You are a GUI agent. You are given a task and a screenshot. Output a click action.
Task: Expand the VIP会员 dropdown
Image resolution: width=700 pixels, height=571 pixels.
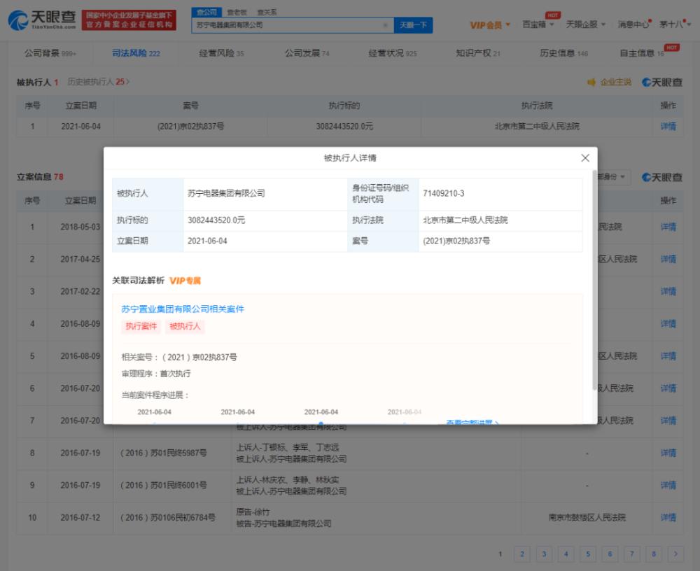coord(489,25)
